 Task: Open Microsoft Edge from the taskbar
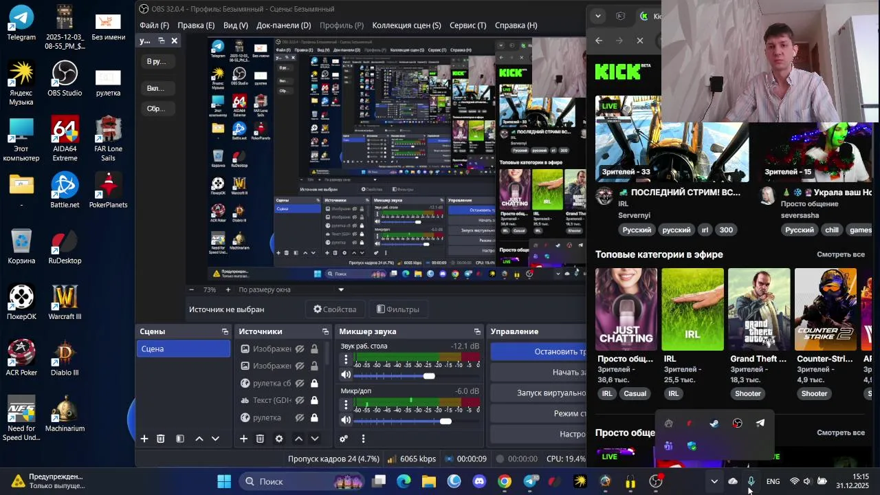coord(404,481)
